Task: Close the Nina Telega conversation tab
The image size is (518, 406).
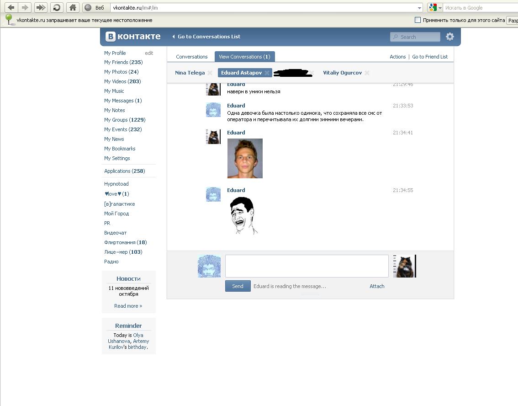Action: pyautogui.click(x=210, y=73)
